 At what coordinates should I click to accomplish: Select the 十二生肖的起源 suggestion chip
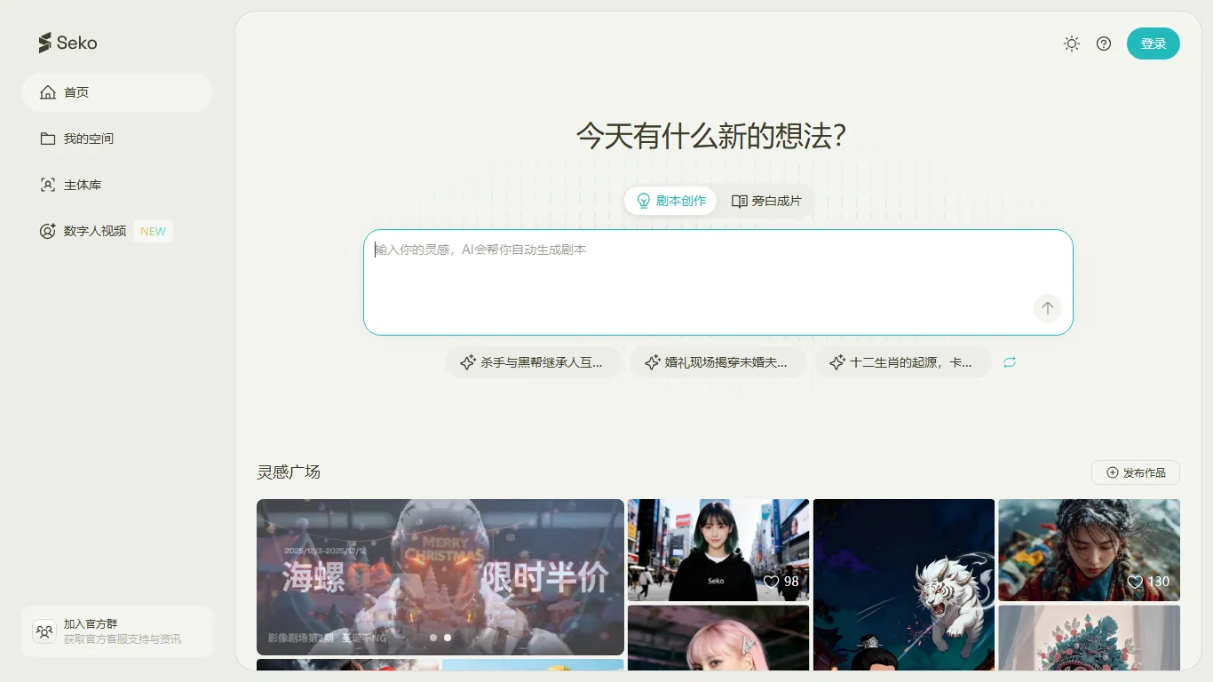[x=902, y=362]
